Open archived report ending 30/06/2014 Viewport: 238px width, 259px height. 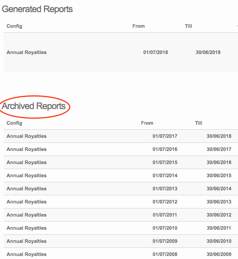click(121, 189)
